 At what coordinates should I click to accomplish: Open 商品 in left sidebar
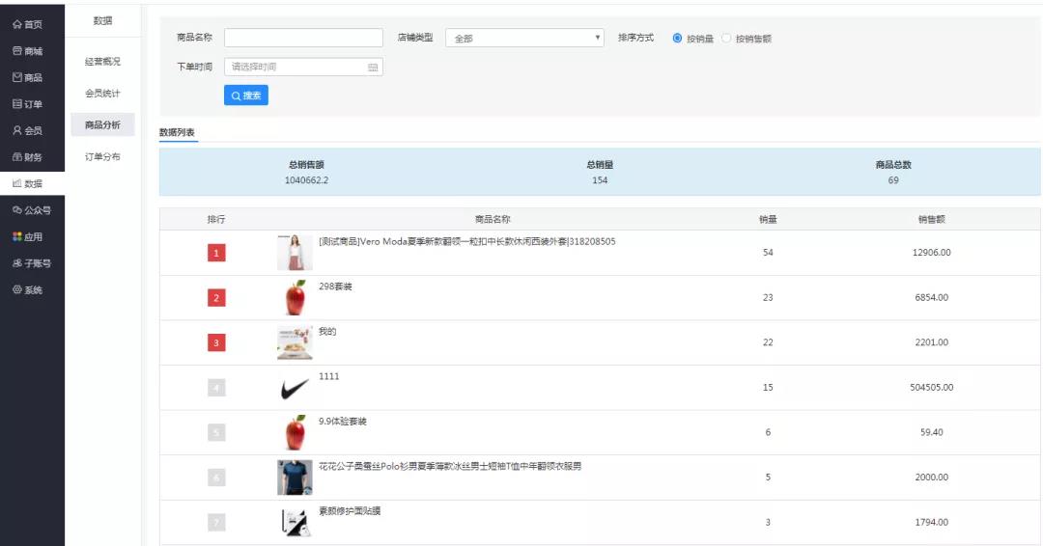pyautogui.click(x=28, y=78)
